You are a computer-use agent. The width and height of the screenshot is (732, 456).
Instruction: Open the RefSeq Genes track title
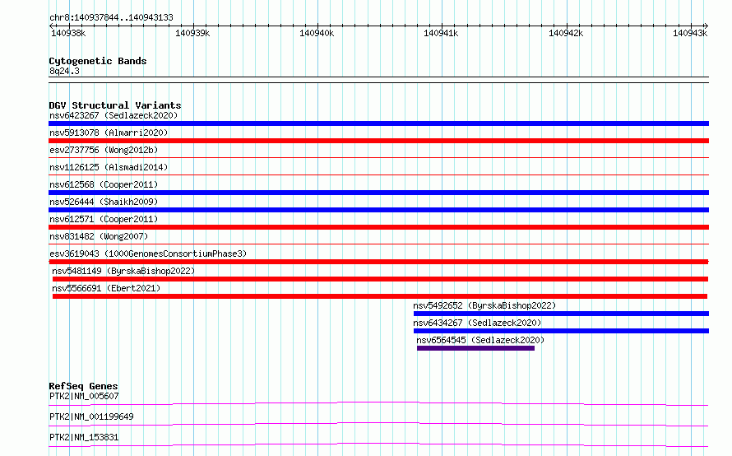point(83,386)
